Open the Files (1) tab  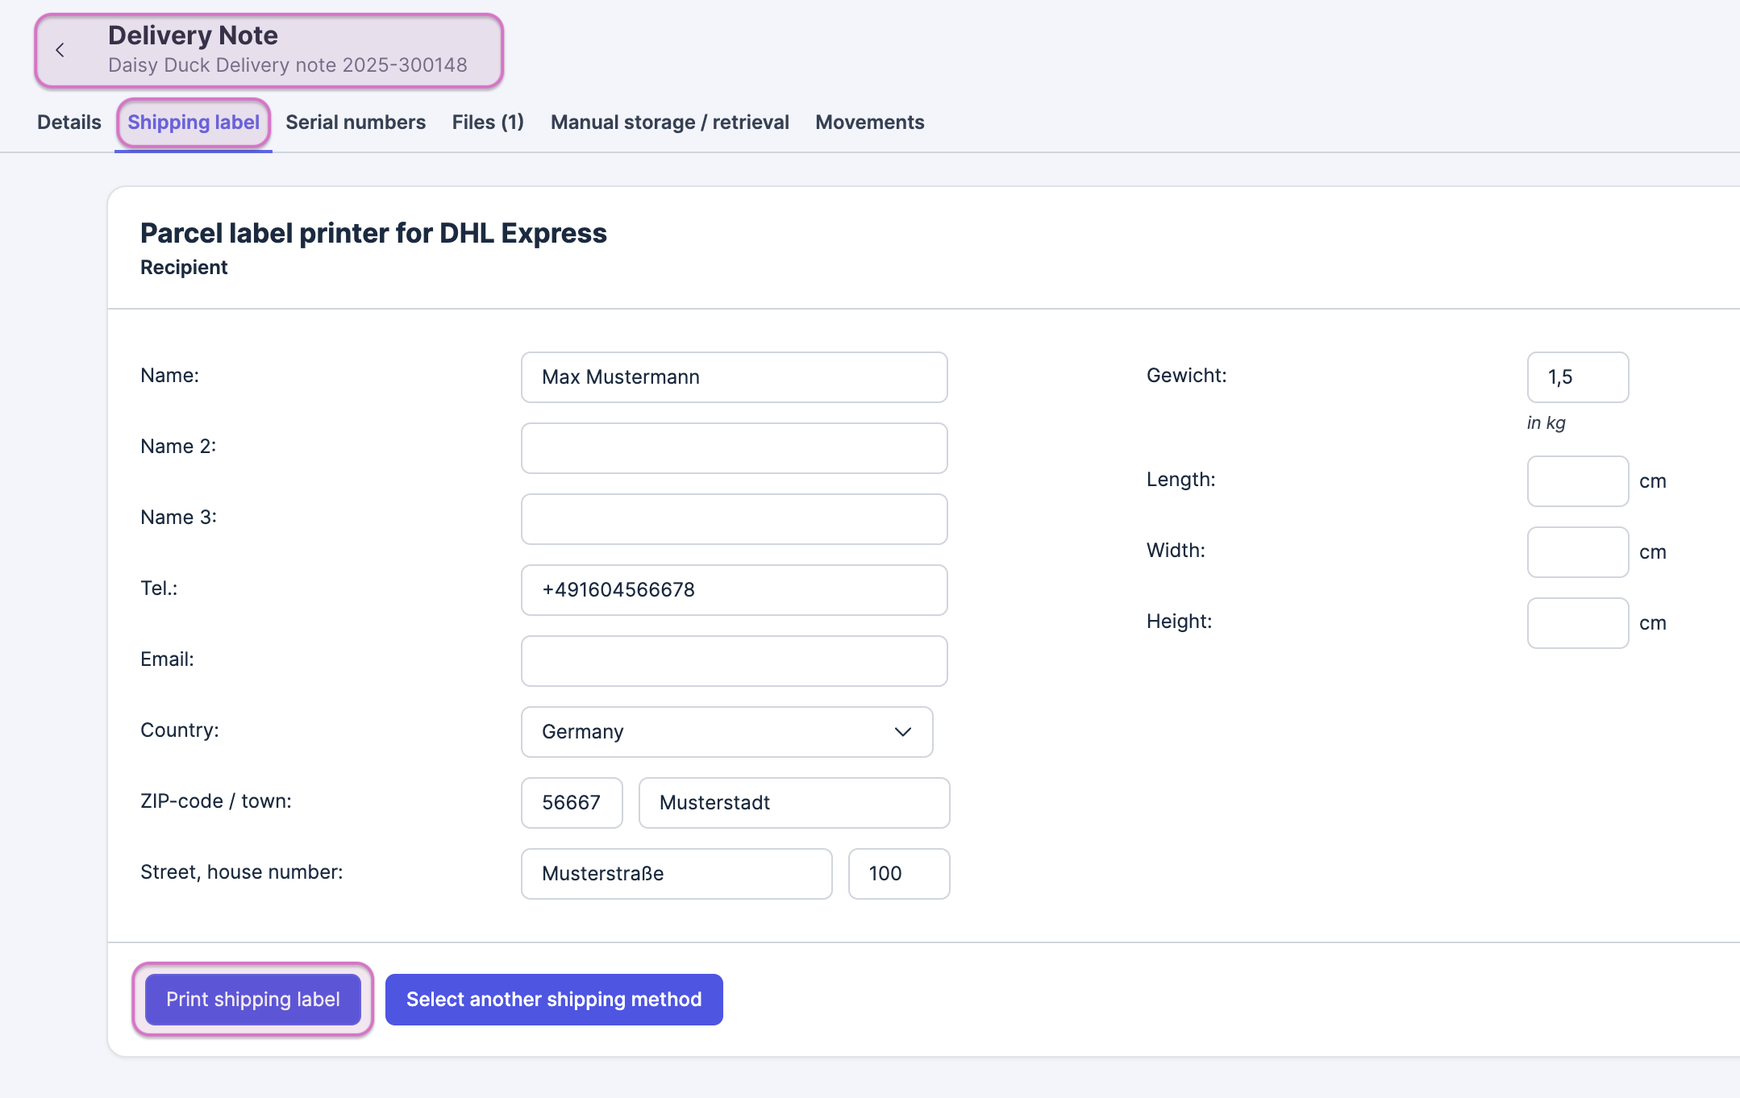pyautogui.click(x=488, y=123)
